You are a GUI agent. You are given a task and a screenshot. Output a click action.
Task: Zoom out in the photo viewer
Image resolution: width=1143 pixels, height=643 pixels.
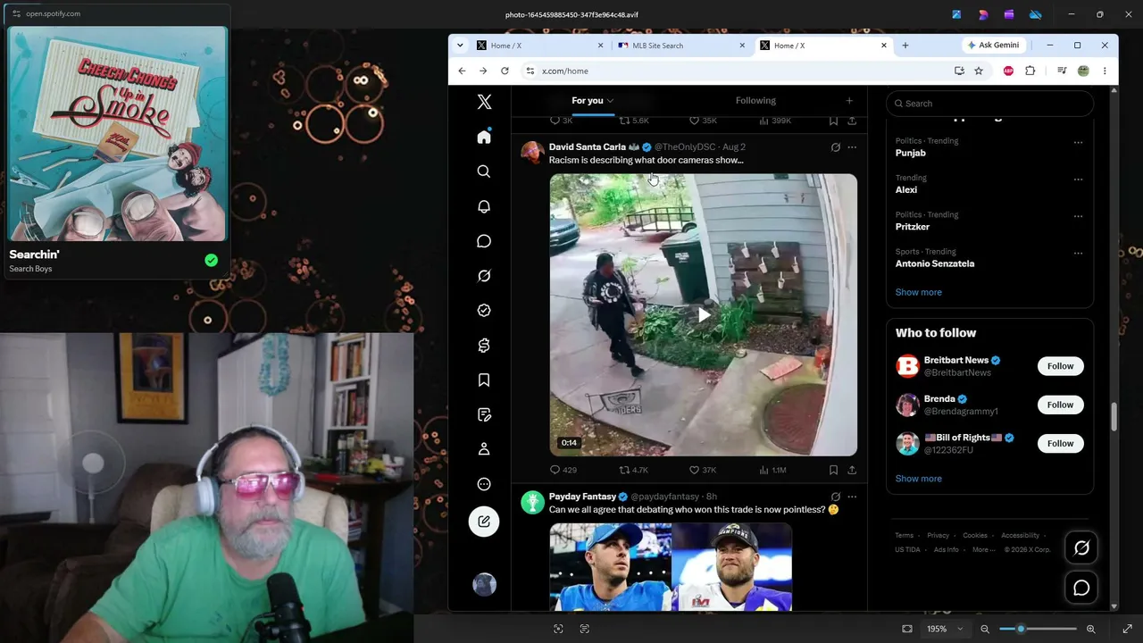click(x=985, y=629)
